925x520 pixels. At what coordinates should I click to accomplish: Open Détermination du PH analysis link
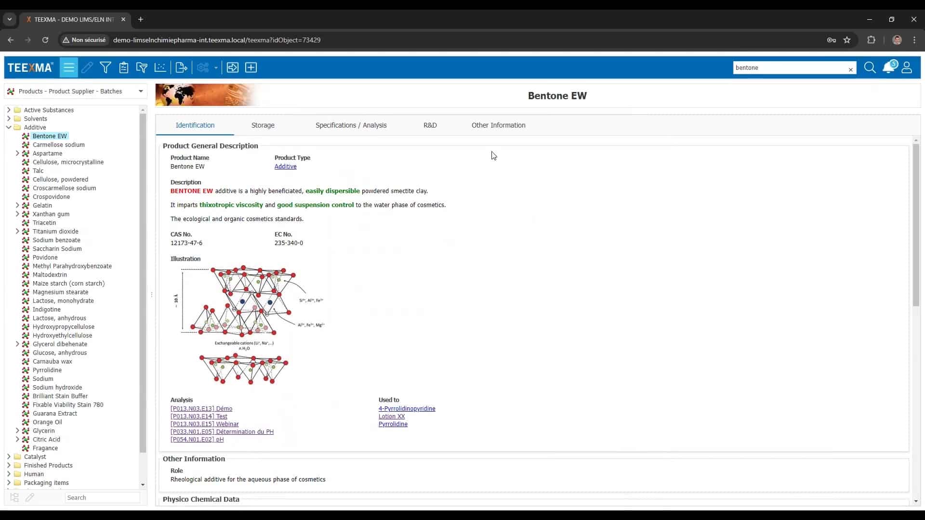222,431
